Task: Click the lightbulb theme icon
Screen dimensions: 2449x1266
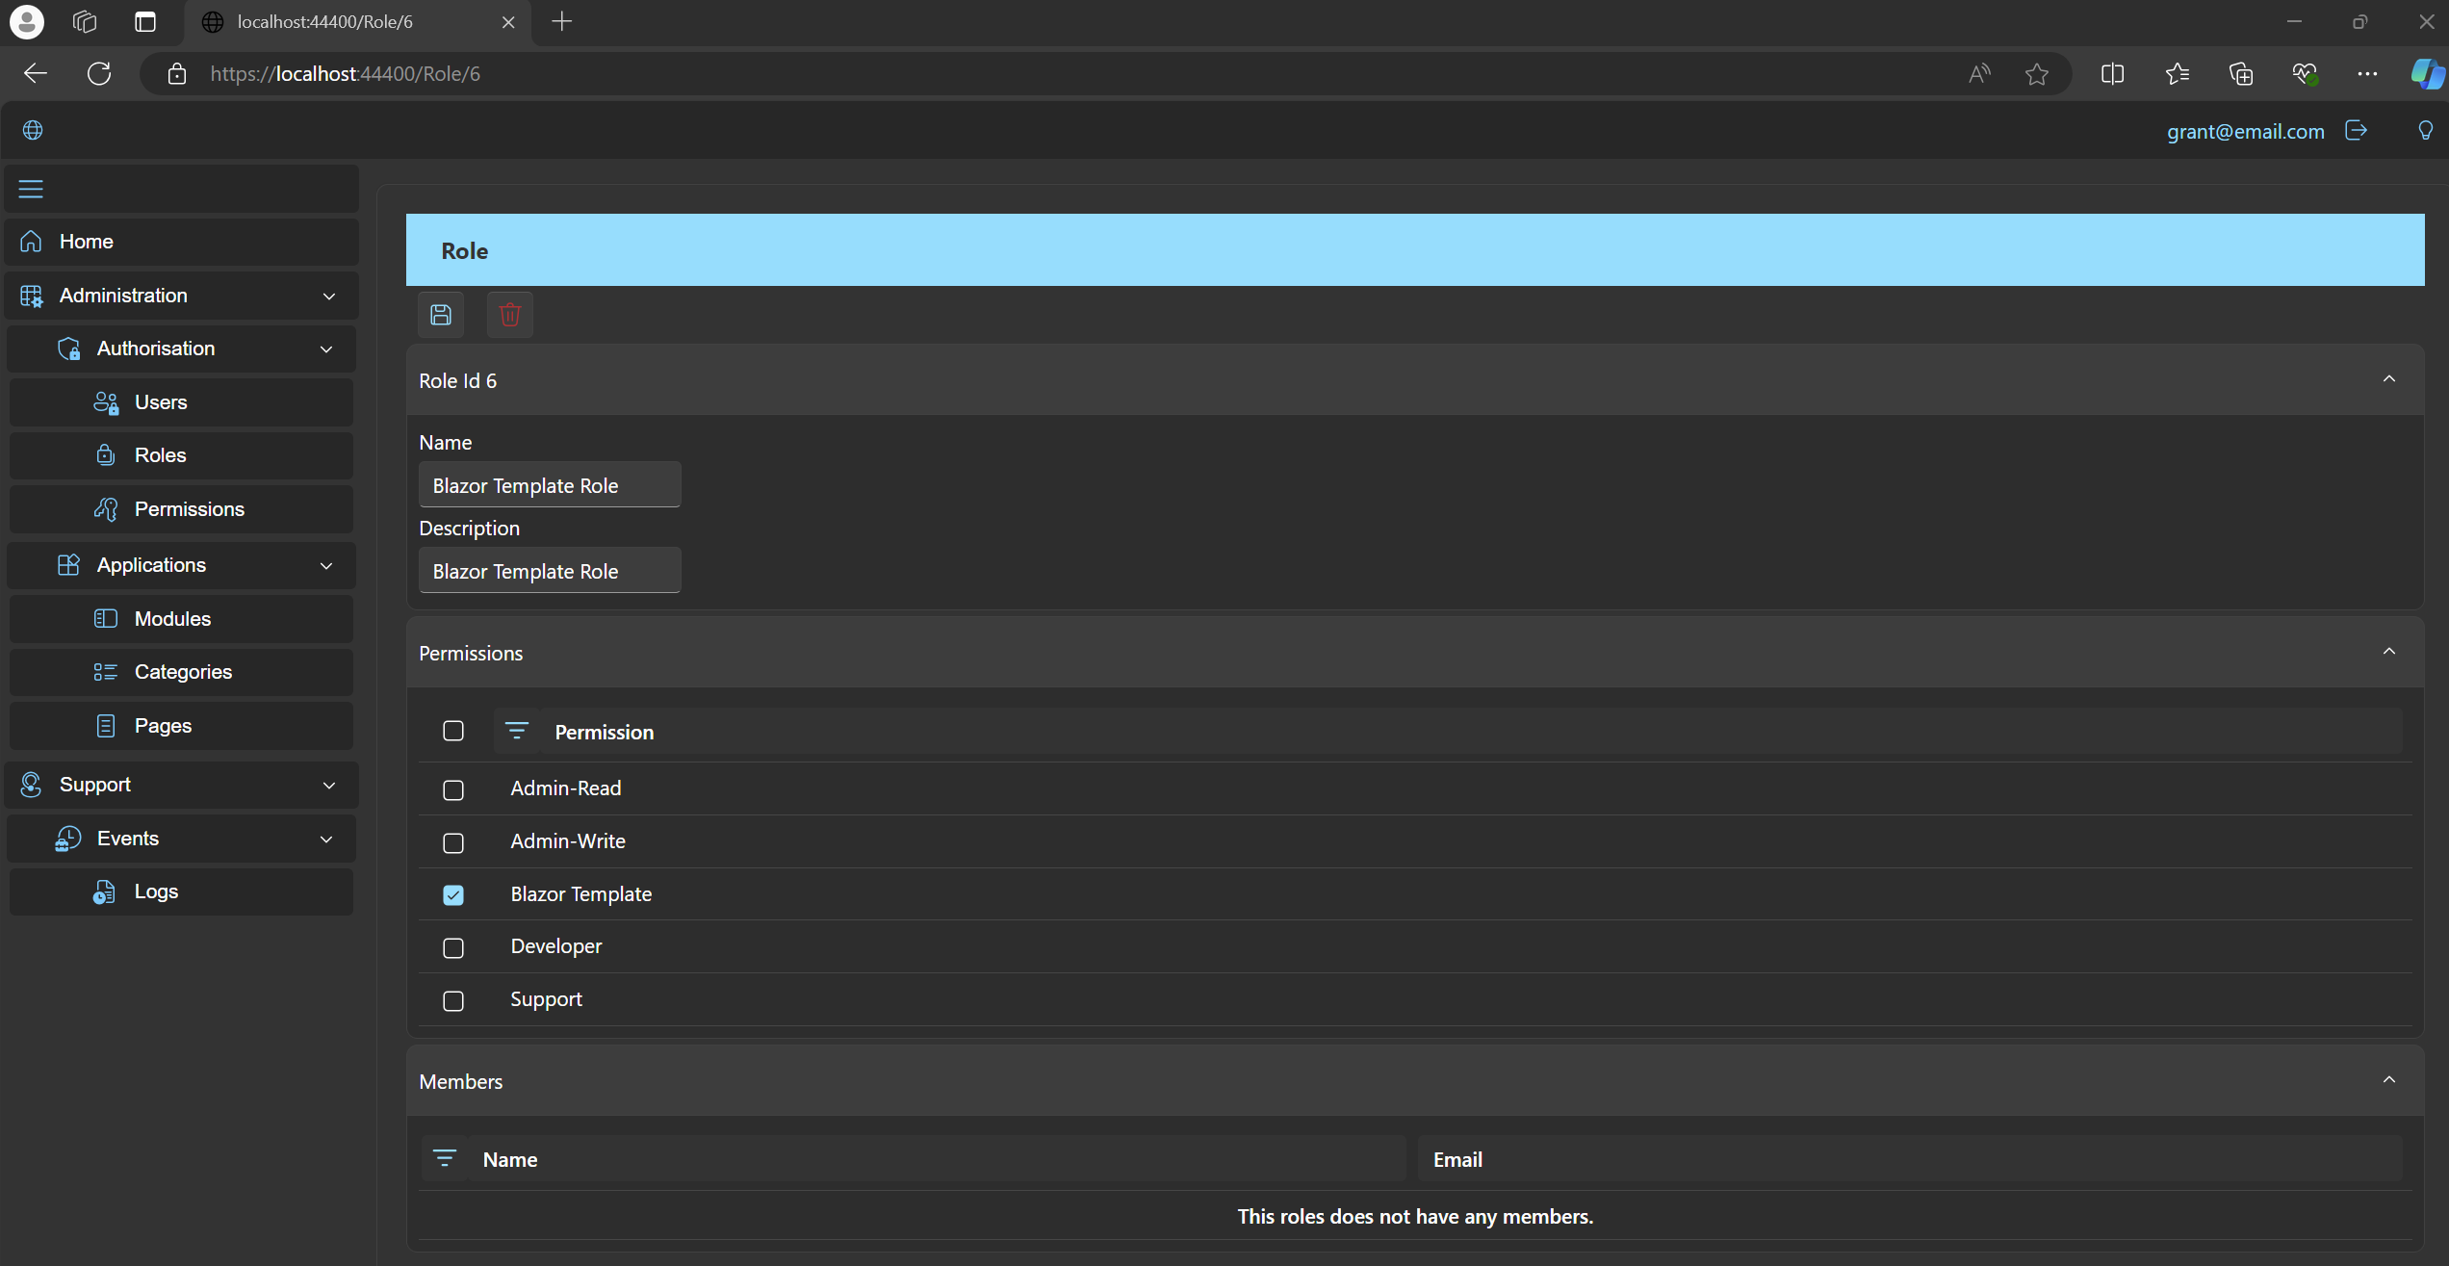Action: pos(2425,131)
